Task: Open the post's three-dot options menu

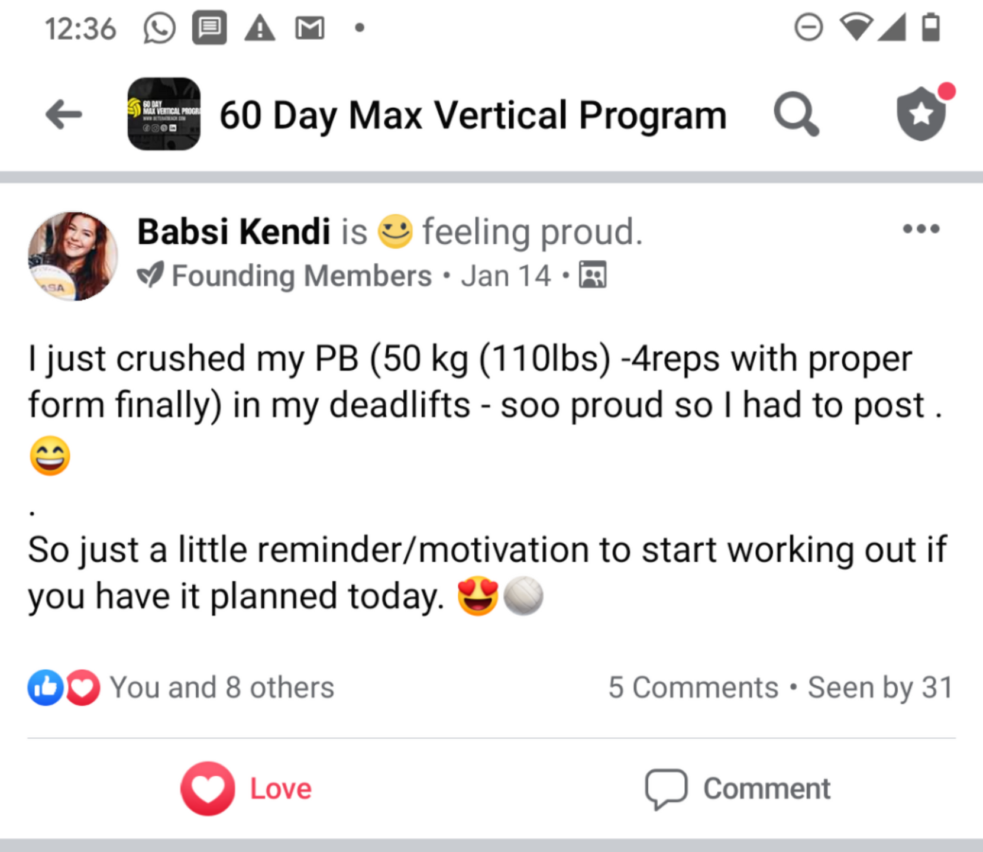Action: tap(921, 229)
